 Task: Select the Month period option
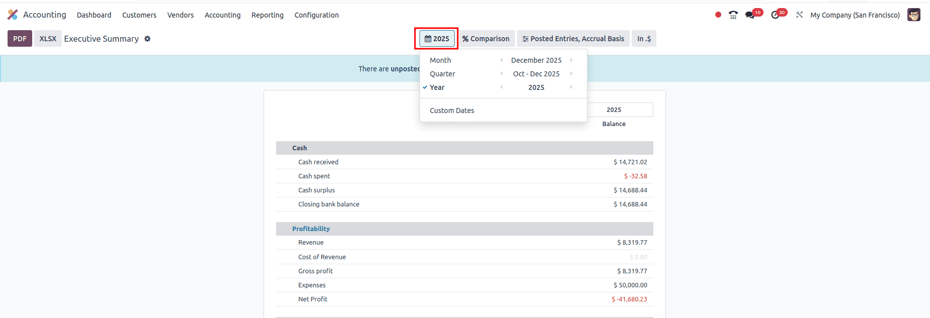pyautogui.click(x=440, y=60)
